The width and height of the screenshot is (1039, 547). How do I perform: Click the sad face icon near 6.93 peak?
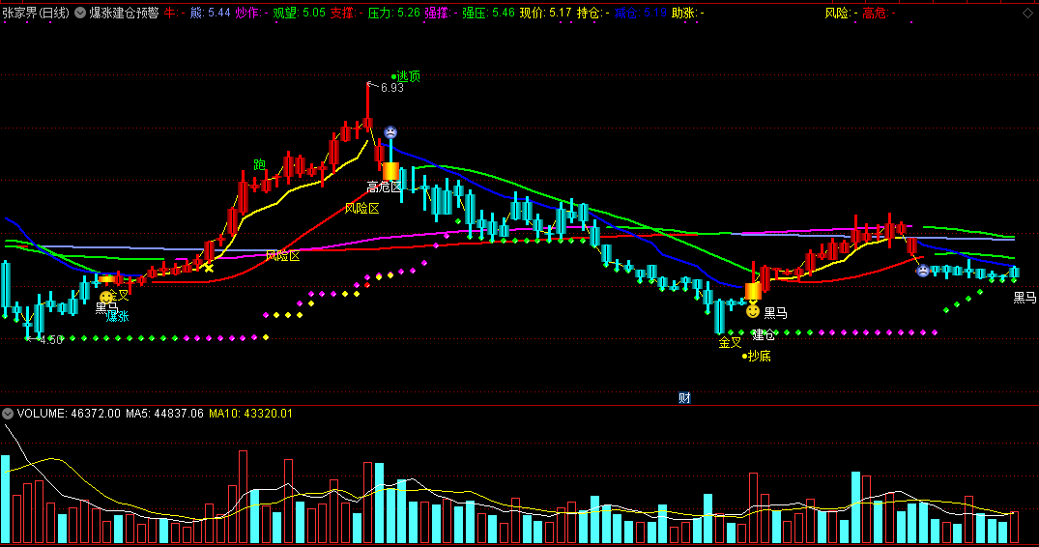390,132
